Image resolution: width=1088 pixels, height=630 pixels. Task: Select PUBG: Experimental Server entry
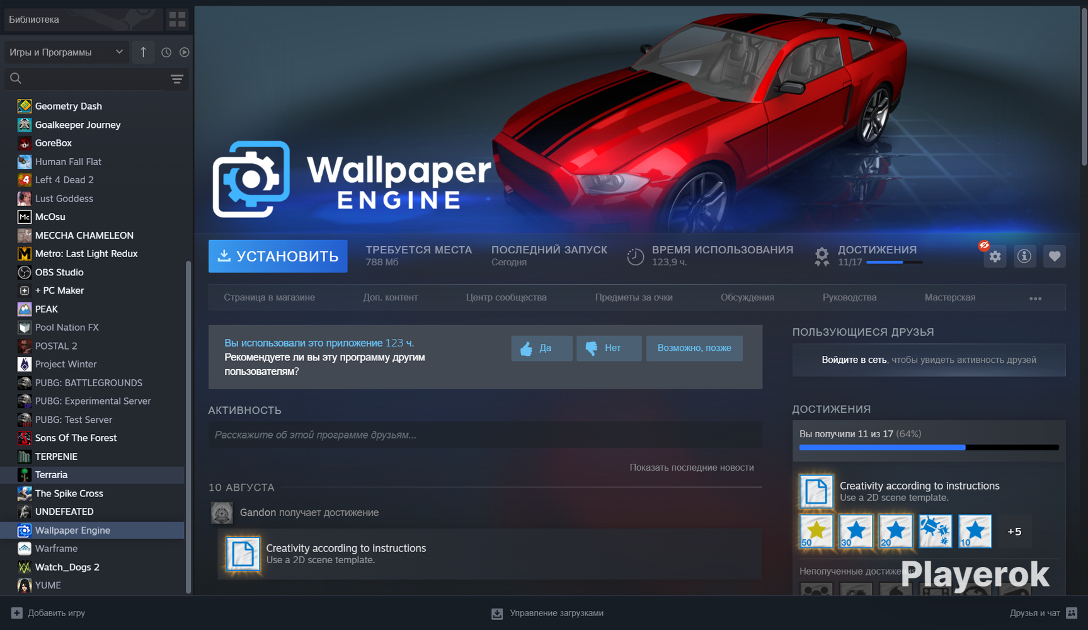click(93, 401)
